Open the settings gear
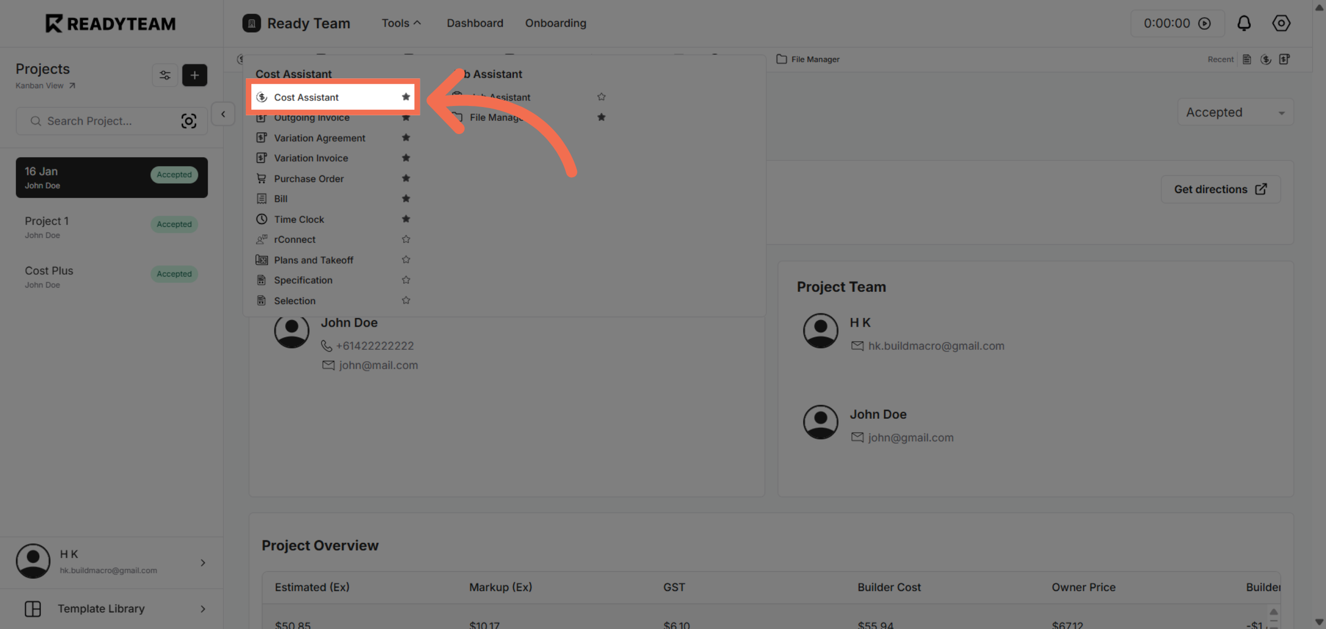1326x629 pixels. click(1281, 23)
